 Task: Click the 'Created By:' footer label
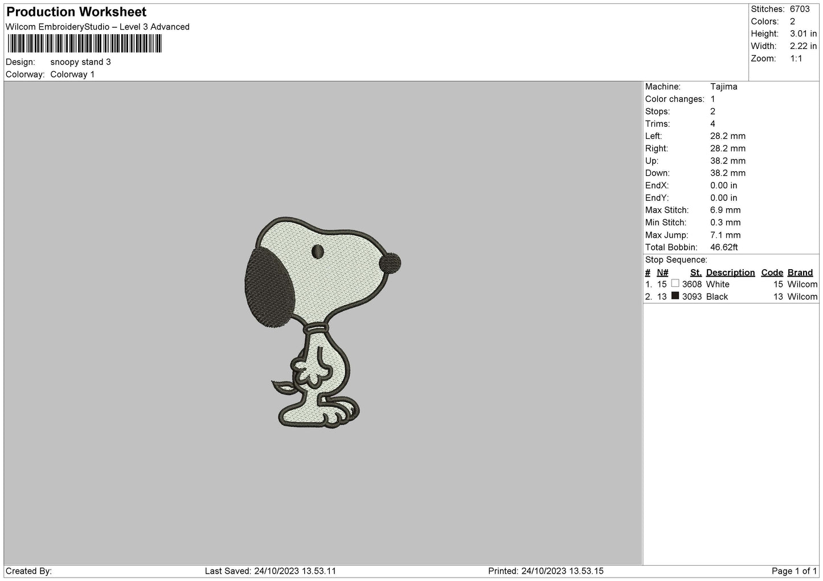click(28, 571)
